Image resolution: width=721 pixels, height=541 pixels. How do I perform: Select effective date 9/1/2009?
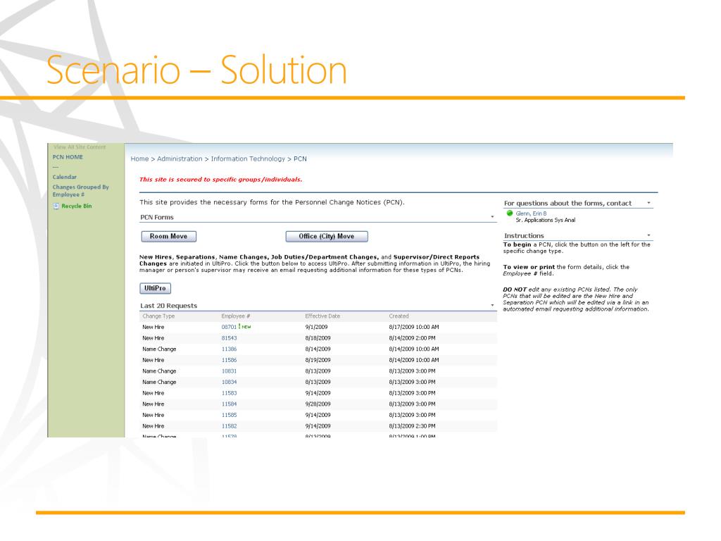pos(316,327)
